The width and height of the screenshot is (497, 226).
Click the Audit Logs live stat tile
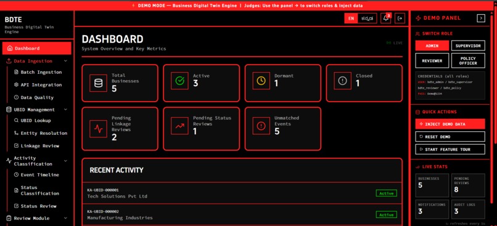(x=468, y=209)
